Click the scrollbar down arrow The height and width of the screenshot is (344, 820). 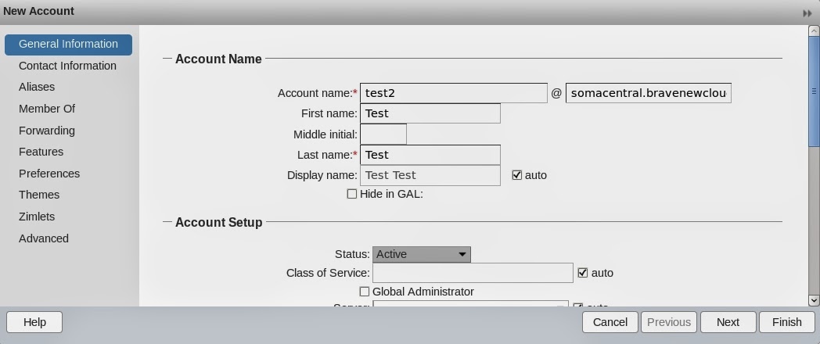coord(814,300)
